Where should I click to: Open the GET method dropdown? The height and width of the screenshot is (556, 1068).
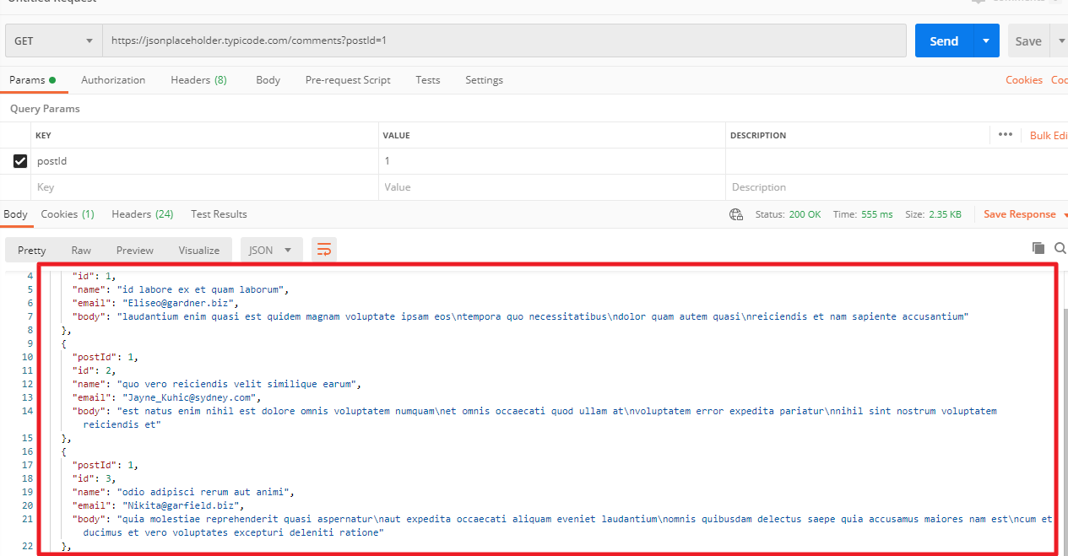[54, 40]
